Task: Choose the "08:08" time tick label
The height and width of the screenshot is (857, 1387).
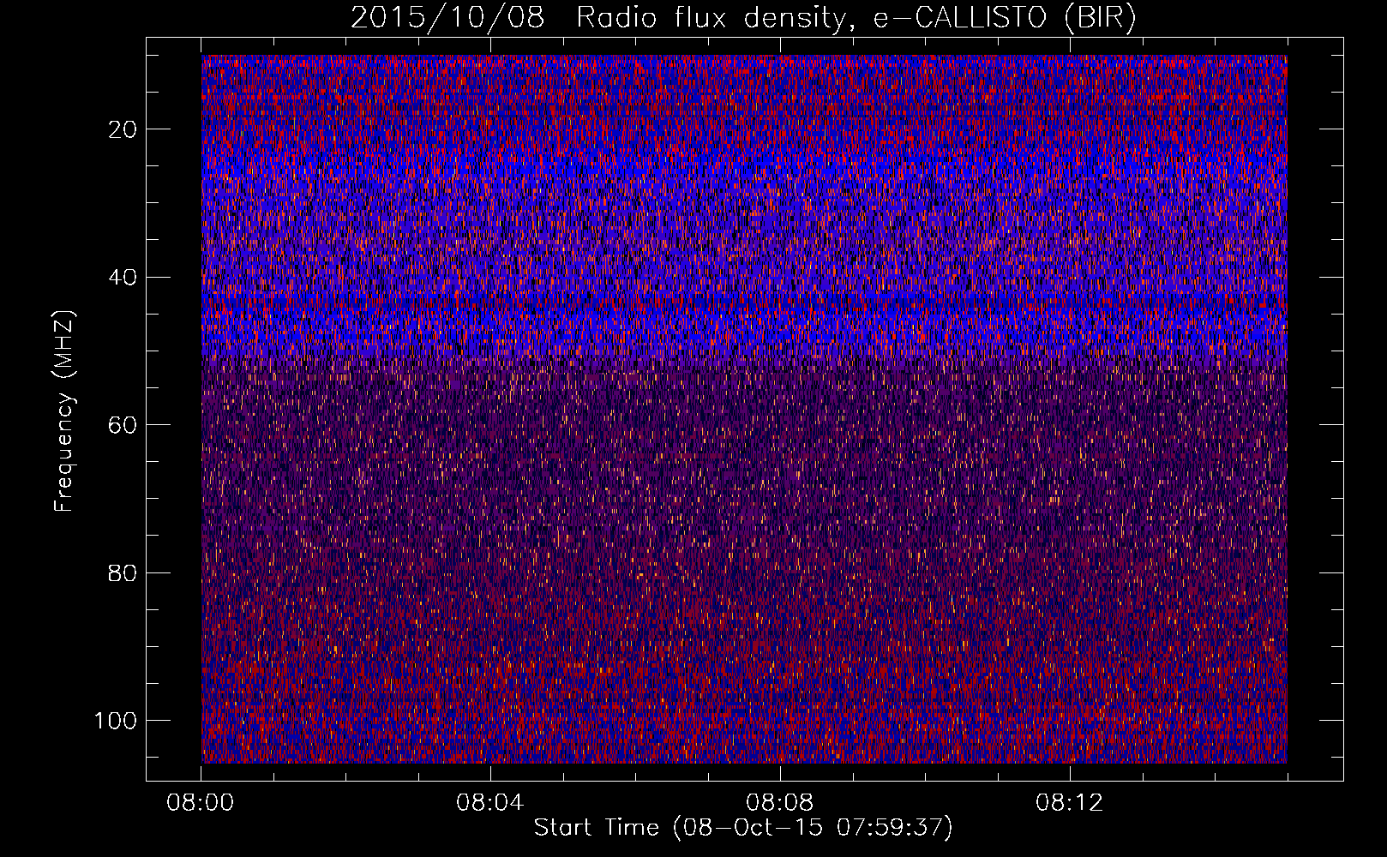Action: coord(780,803)
